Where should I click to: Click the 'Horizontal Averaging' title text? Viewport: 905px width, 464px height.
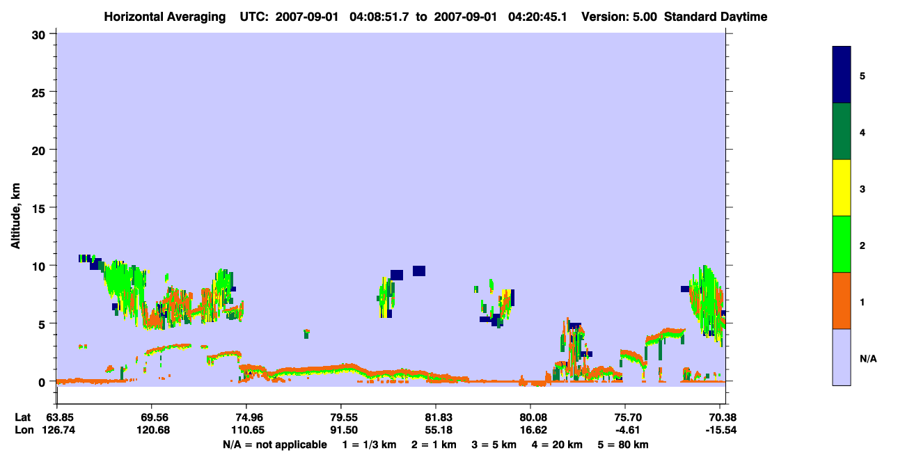point(164,17)
